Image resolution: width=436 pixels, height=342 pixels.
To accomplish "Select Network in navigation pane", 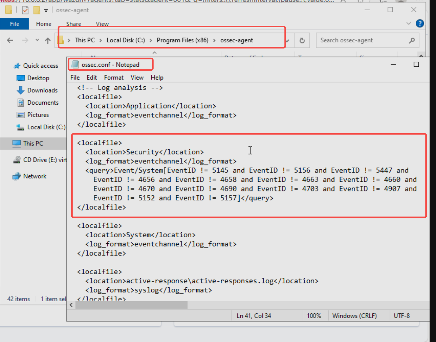I will (35, 176).
